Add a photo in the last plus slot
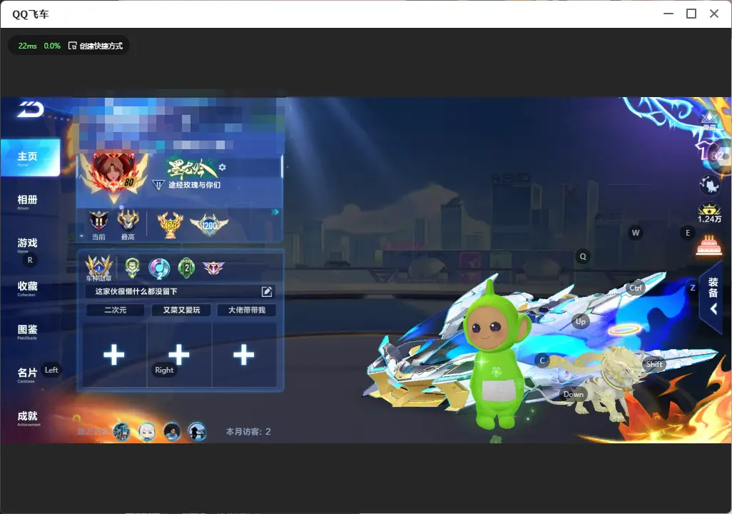The width and height of the screenshot is (732, 514). point(244,355)
